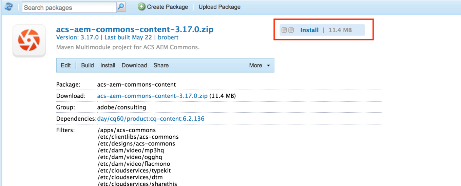Click Build in the package toolbar
This screenshot has height=186, width=461.
[88, 65]
